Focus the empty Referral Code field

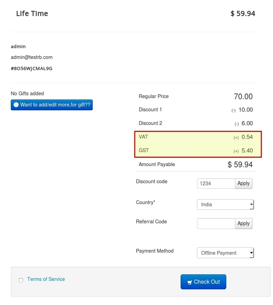(216, 223)
